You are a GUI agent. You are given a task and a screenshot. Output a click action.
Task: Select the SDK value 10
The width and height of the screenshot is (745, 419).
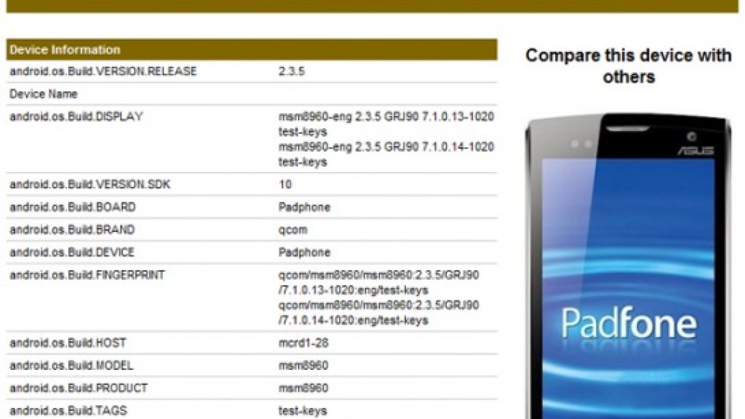[285, 184]
